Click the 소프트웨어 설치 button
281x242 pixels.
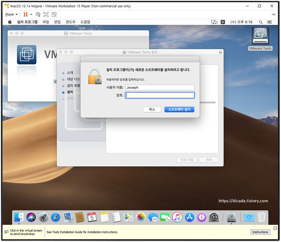[179, 109]
